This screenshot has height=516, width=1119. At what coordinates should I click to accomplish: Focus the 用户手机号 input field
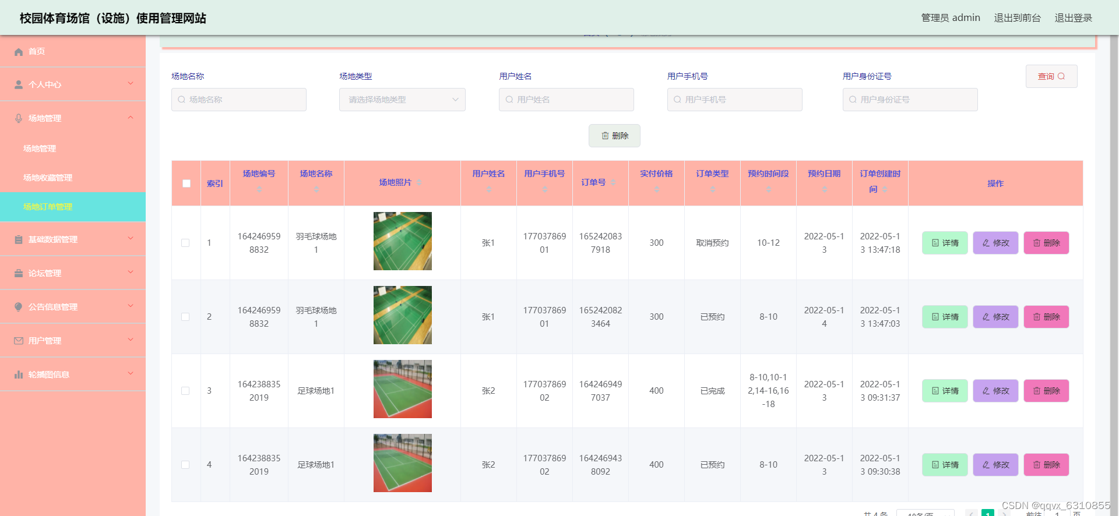(735, 100)
